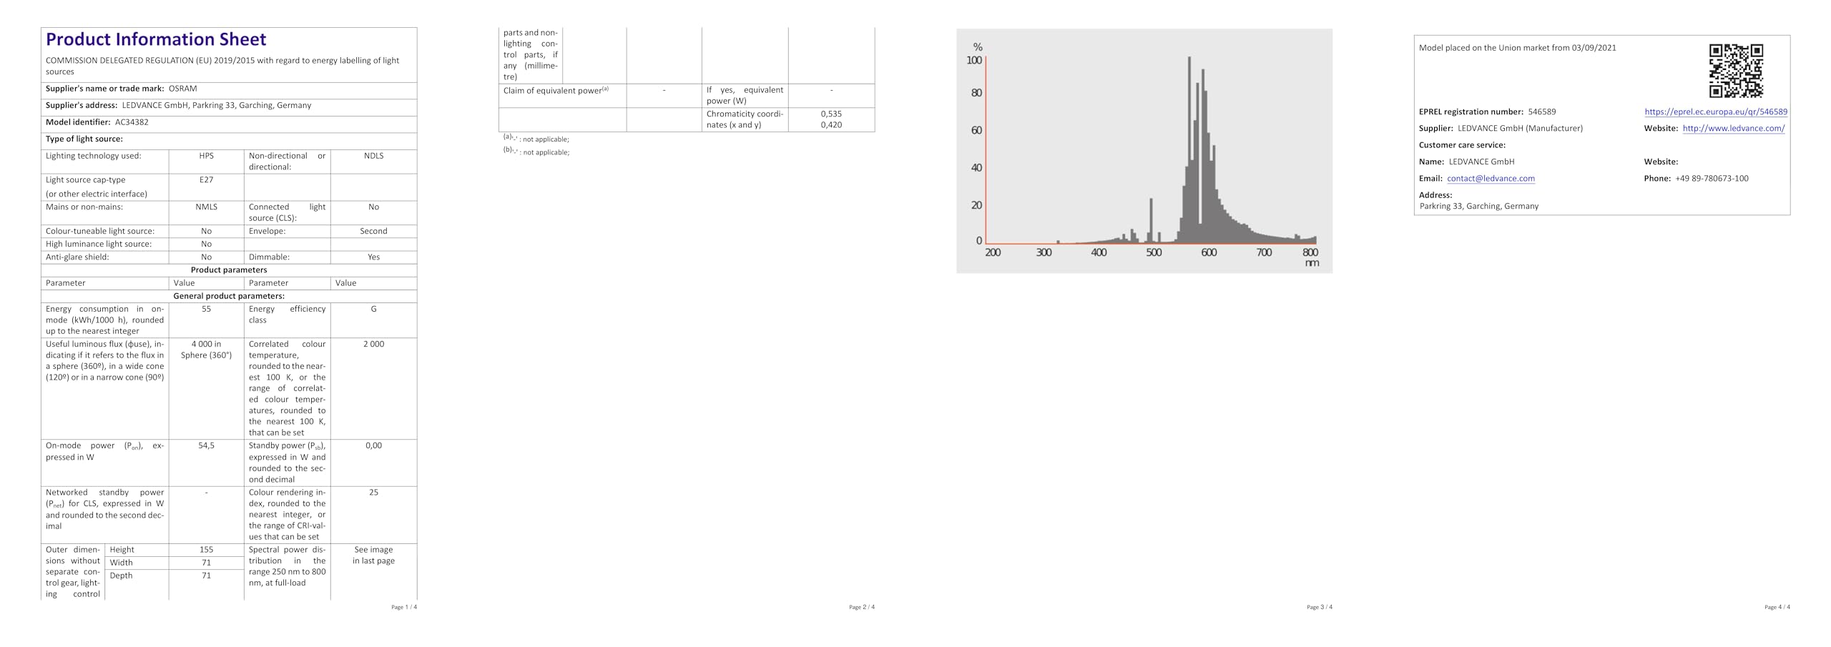Click the Envelope value 'Second'

[373, 232]
